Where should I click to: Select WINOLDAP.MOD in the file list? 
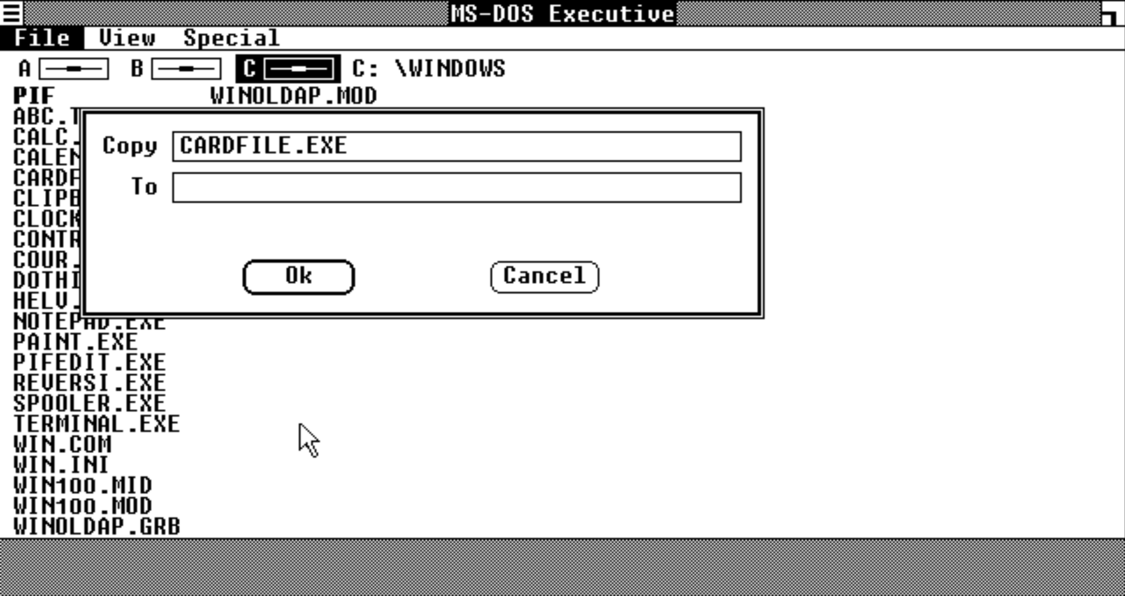(294, 96)
